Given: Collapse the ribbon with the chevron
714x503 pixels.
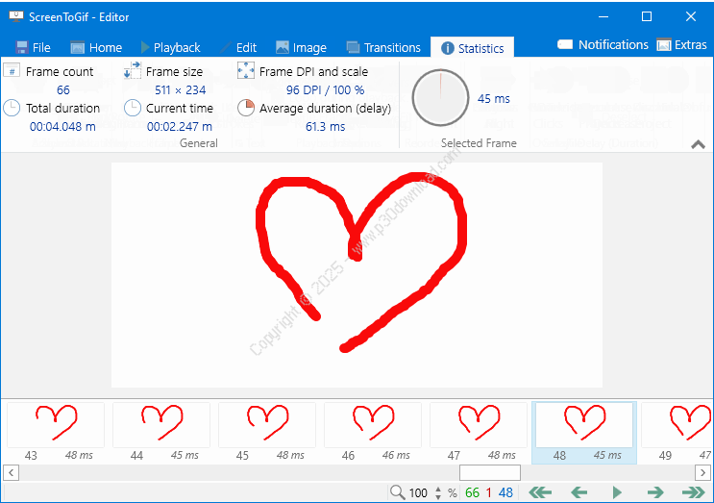Looking at the screenshot, I should point(699,144).
